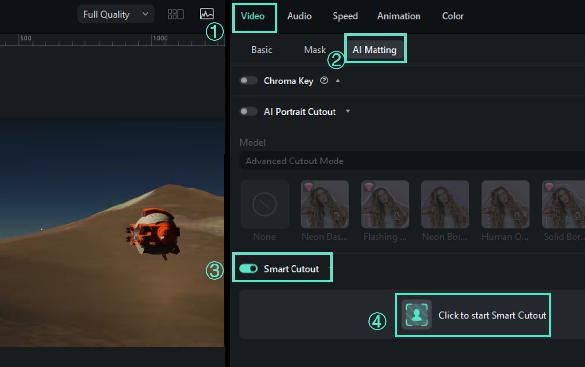Disable the Smart Cutout toggle

(249, 268)
